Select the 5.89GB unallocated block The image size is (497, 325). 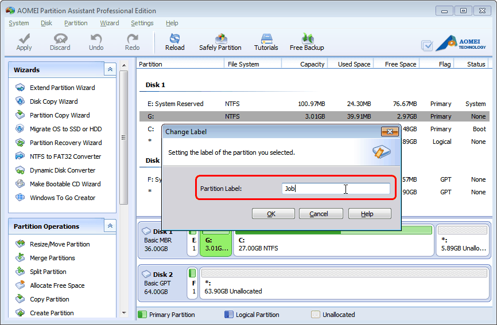click(x=463, y=241)
